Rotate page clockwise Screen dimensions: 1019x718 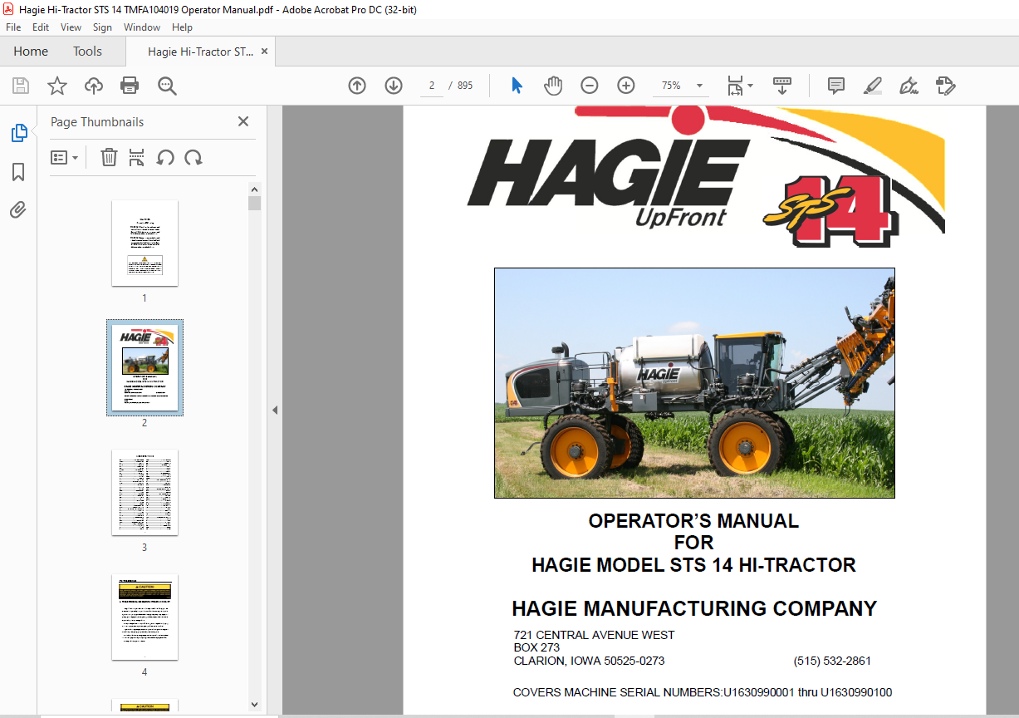pos(194,157)
